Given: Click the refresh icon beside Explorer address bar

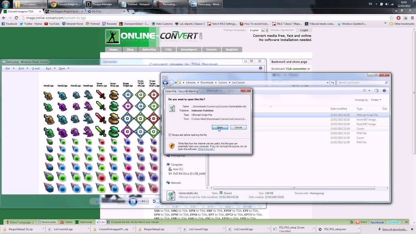Looking at the screenshot, I should [332, 83].
